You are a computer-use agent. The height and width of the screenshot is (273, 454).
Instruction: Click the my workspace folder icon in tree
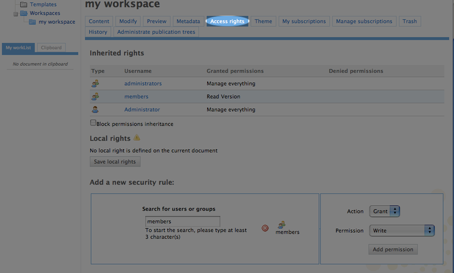tap(32, 22)
